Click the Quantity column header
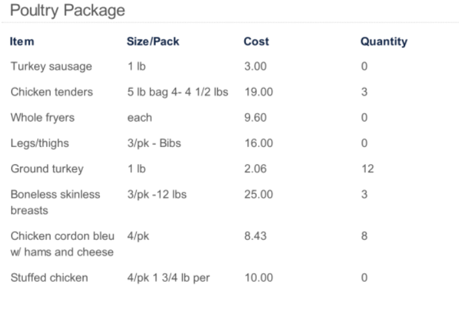 [x=384, y=42]
